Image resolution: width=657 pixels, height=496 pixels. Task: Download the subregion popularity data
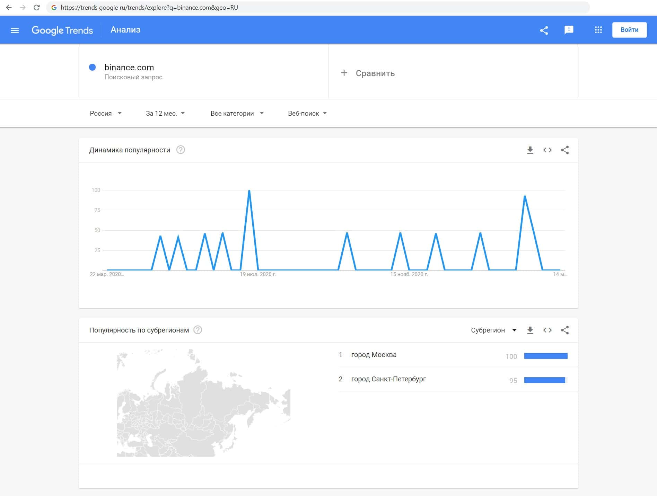[x=530, y=330]
